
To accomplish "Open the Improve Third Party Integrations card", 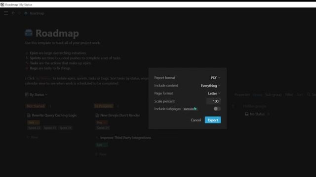I will 125,138.
